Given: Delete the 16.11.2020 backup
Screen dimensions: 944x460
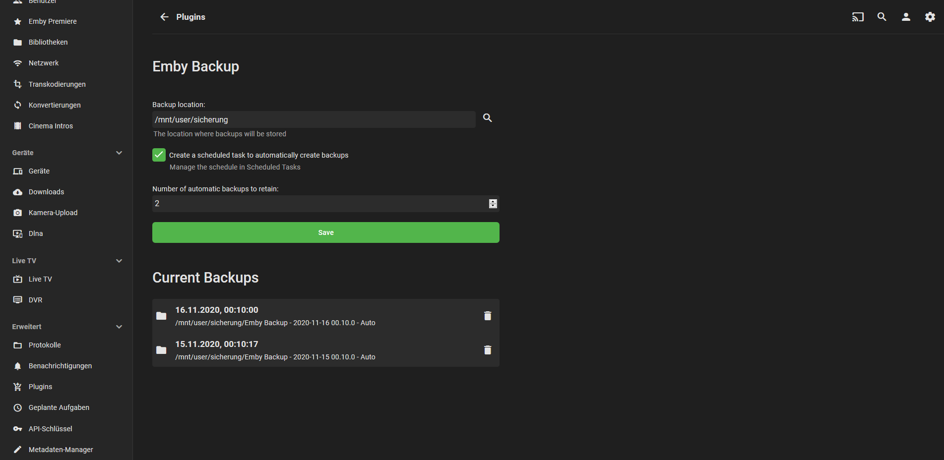Looking at the screenshot, I should (488, 316).
